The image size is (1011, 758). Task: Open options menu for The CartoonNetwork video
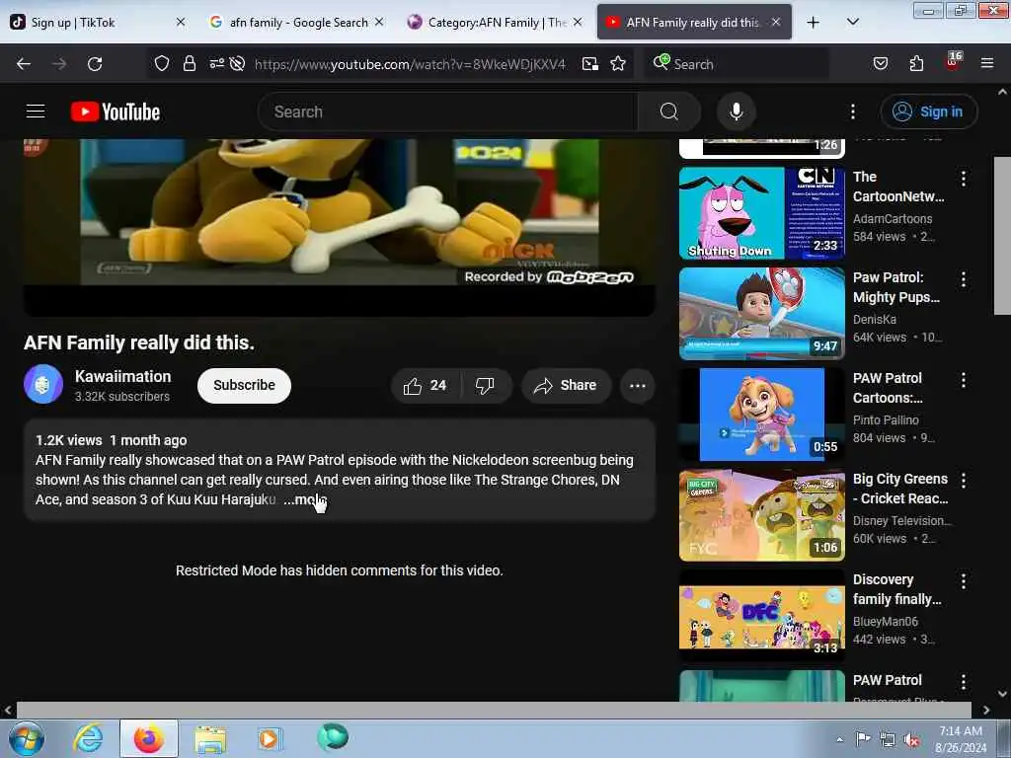964,179
